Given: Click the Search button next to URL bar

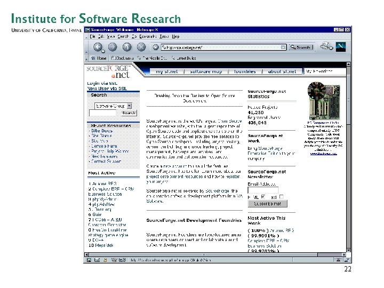Looking at the screenshot, I should (x=301, y=47).
